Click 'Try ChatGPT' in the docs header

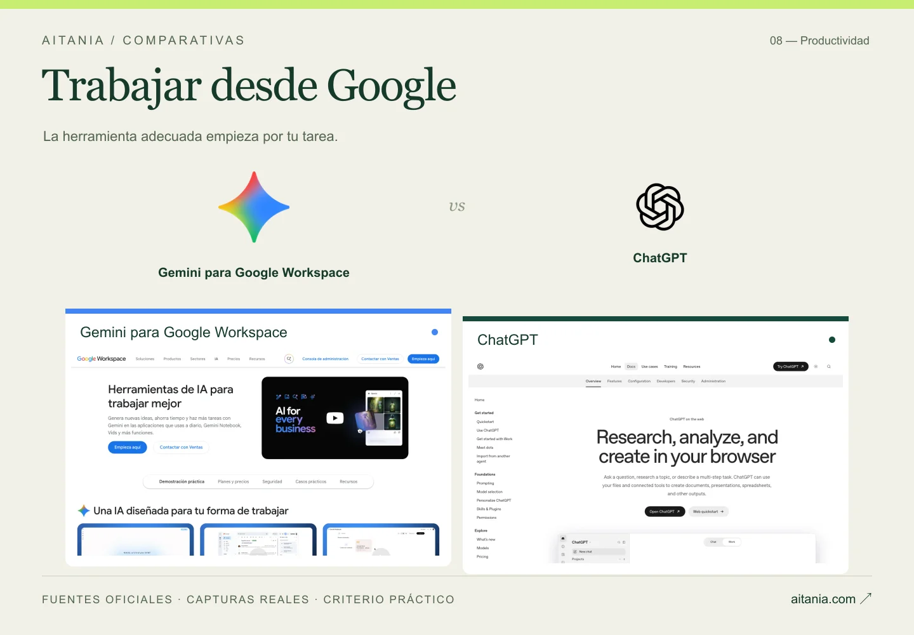(x=790, y=366)
